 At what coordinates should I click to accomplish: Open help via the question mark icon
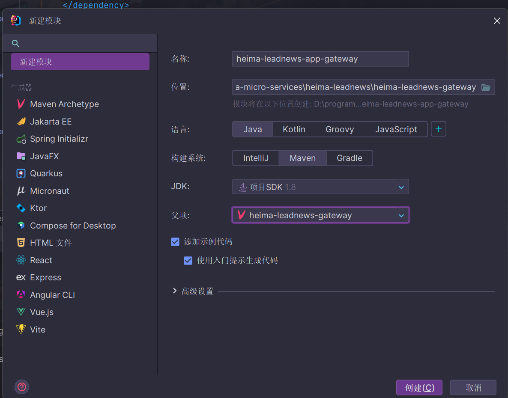[22, 387]
